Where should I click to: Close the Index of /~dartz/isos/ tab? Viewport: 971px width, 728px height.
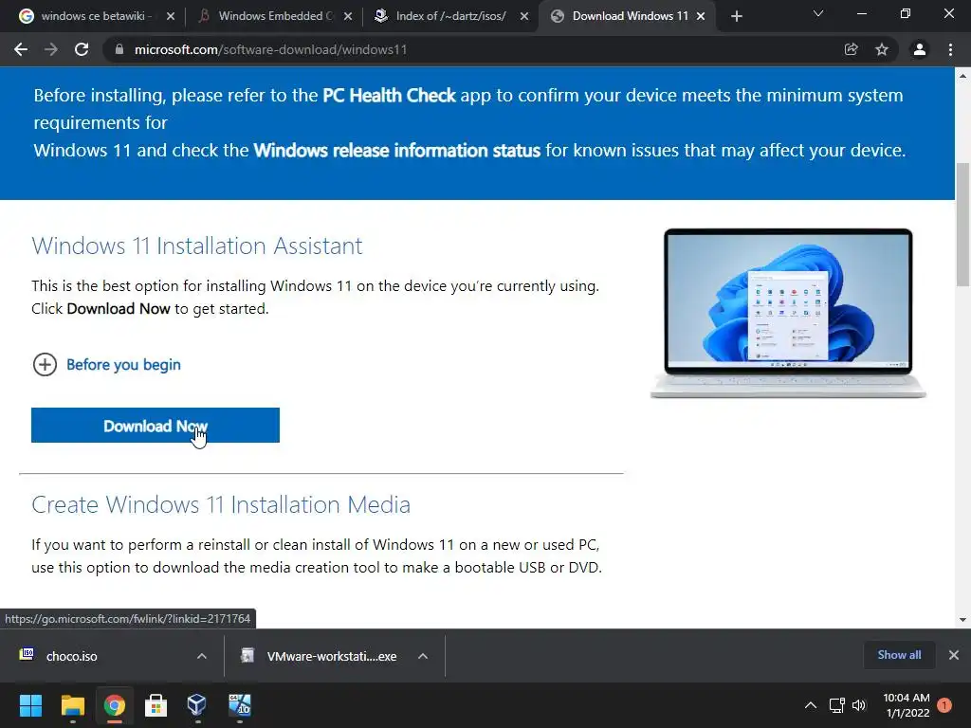524,17
